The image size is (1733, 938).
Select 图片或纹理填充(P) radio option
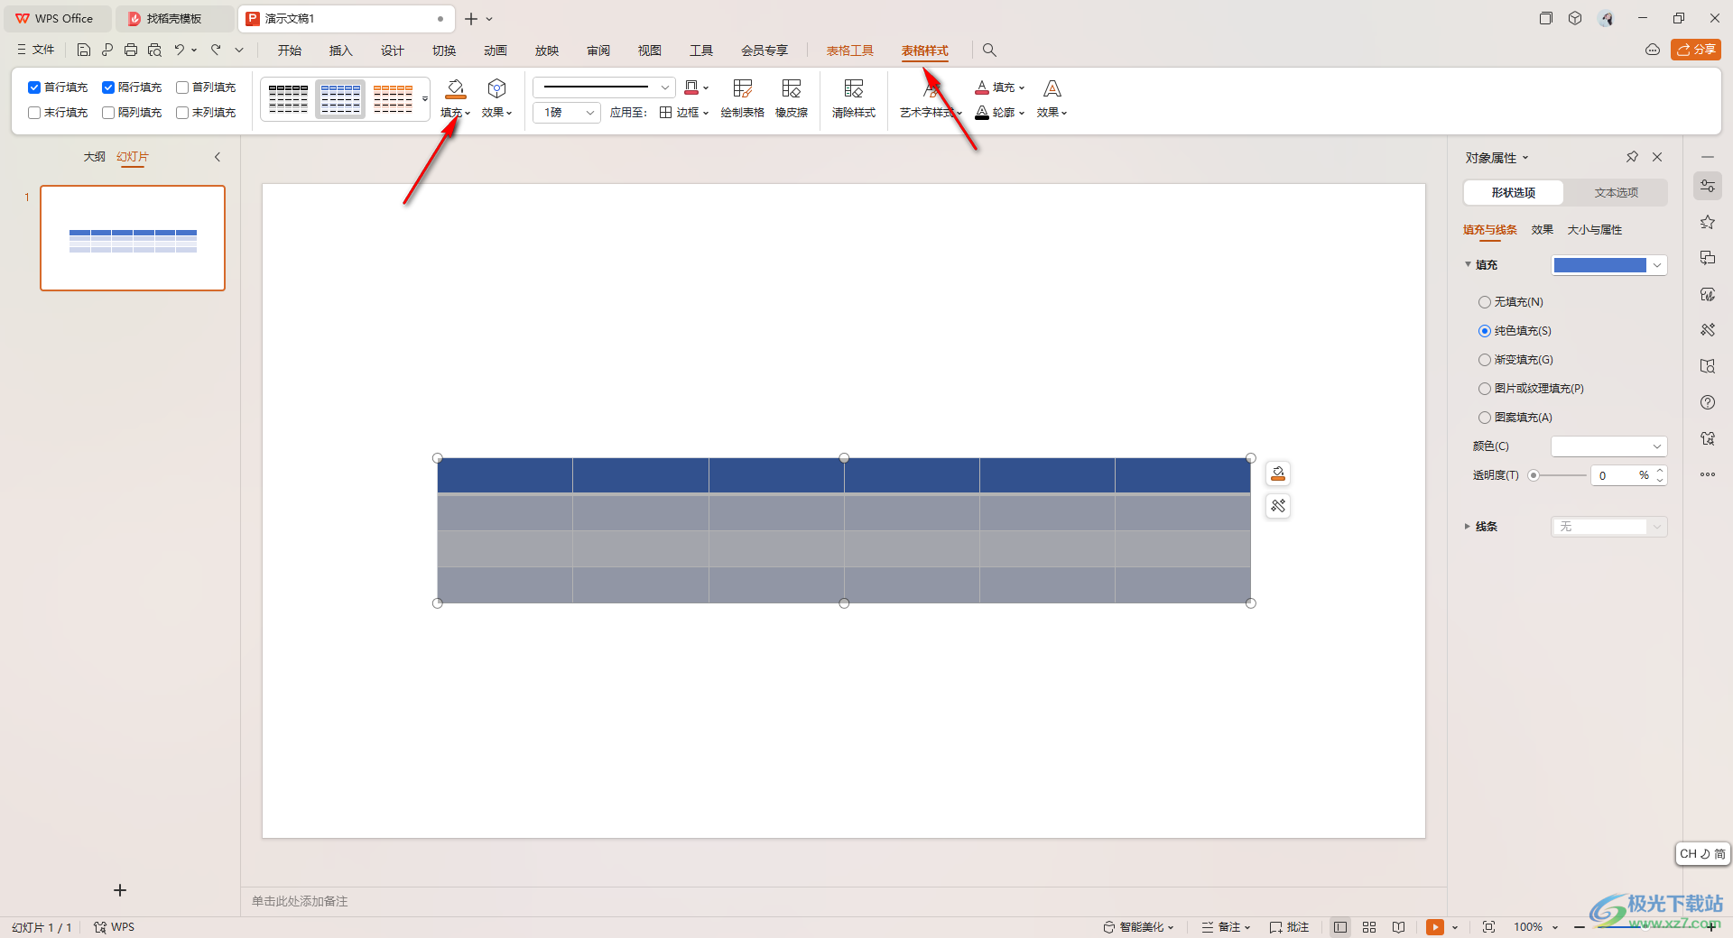tap(1485, 389)
